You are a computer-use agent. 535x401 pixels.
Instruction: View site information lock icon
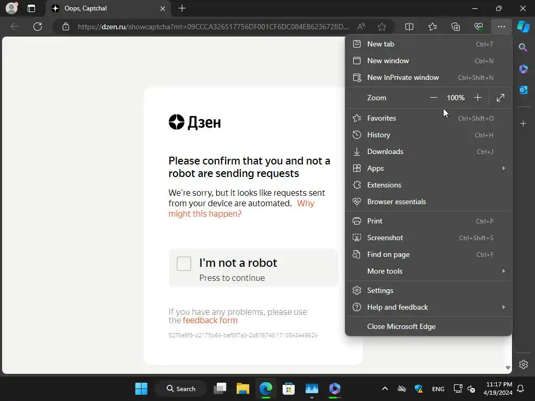(66, 27)
